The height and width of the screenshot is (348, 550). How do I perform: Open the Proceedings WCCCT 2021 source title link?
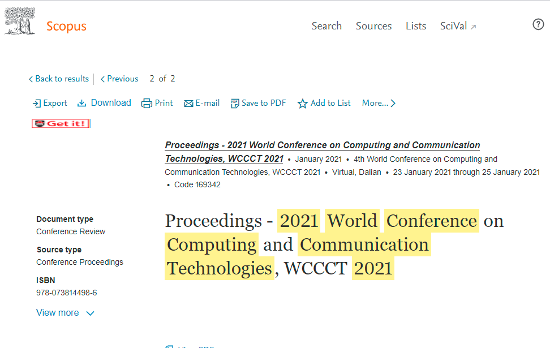point(323,152)
